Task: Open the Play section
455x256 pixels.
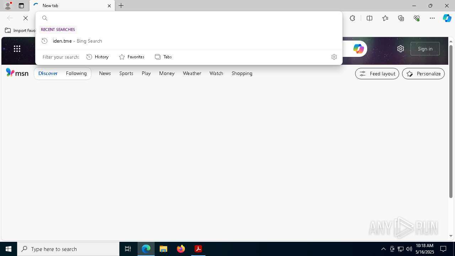Action: [x=146, y=73]
